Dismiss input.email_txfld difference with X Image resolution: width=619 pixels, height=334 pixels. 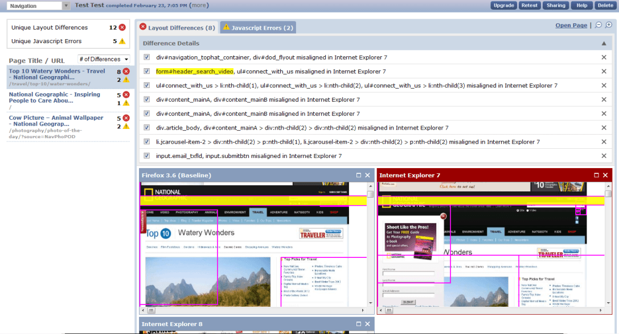coord(604,156)
